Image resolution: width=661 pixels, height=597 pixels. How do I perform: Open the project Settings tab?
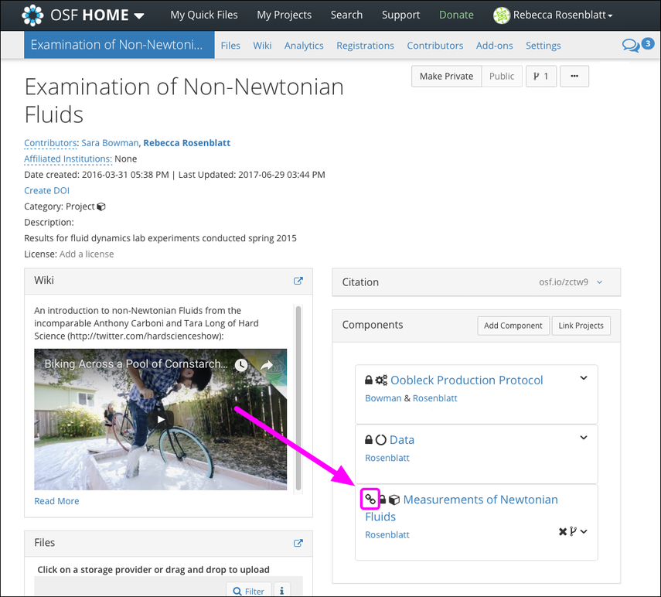[543, 46]
